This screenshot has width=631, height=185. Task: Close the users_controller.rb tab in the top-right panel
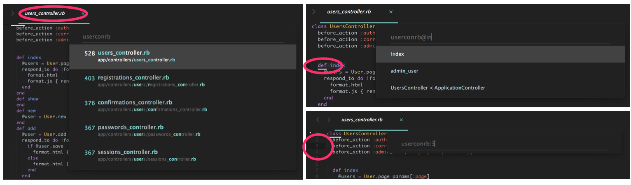pyautogui.click(x=391, y=12)
